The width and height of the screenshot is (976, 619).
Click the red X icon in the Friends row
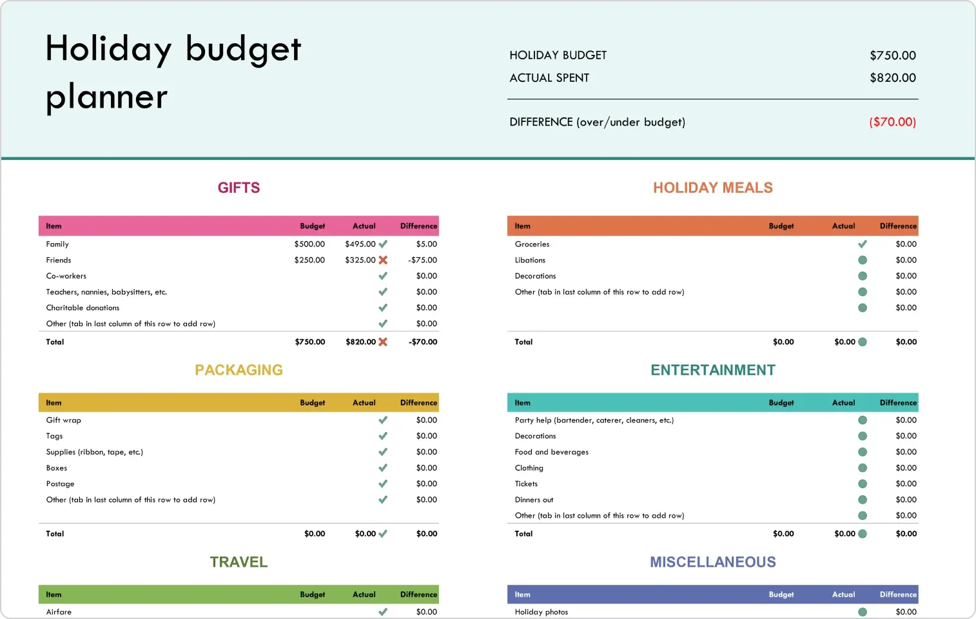383,260
